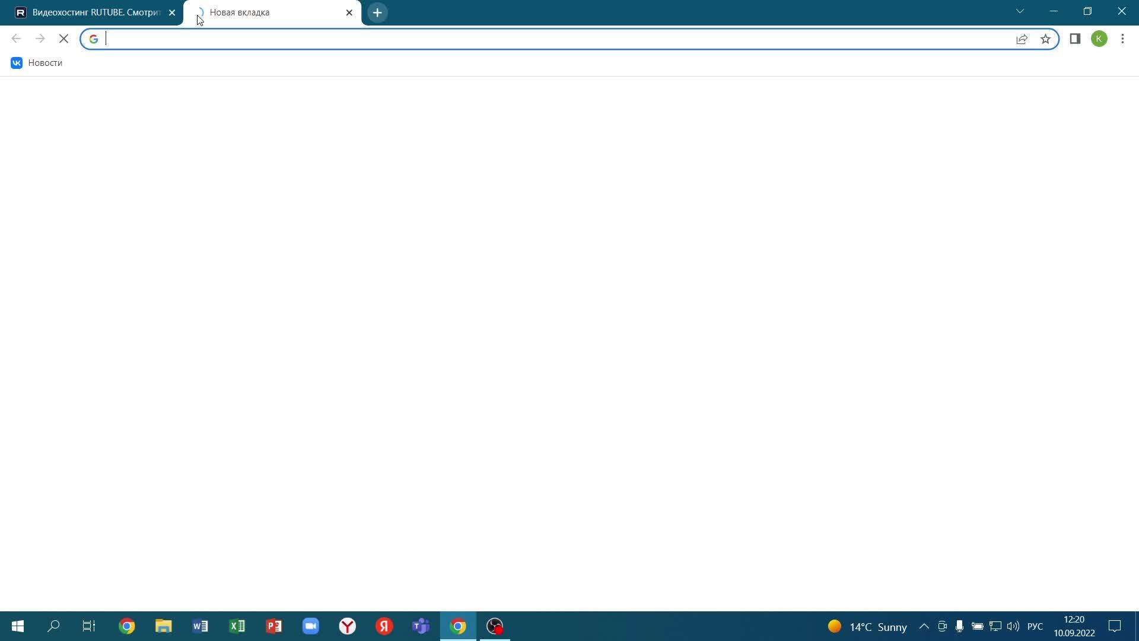The width and height of the screenshot is (1139, 641).
Task: Open the Новости VK bookmark
Action: 37,63
